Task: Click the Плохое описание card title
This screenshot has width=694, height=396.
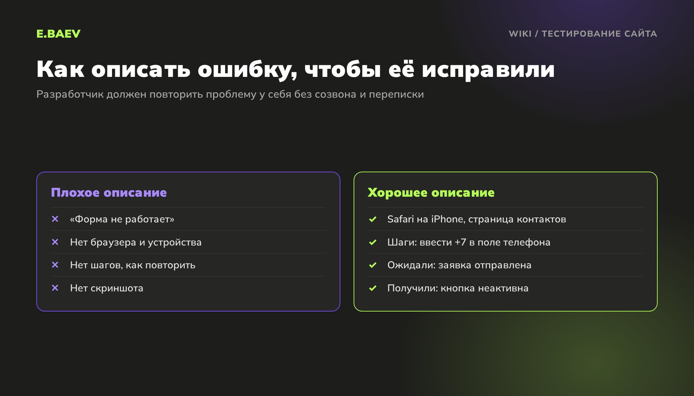Action: point(109,192)
